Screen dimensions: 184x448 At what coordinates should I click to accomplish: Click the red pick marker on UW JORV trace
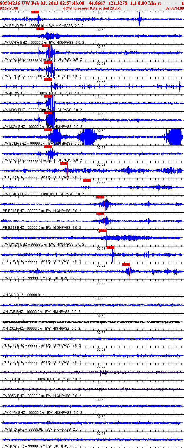[48, 79]
